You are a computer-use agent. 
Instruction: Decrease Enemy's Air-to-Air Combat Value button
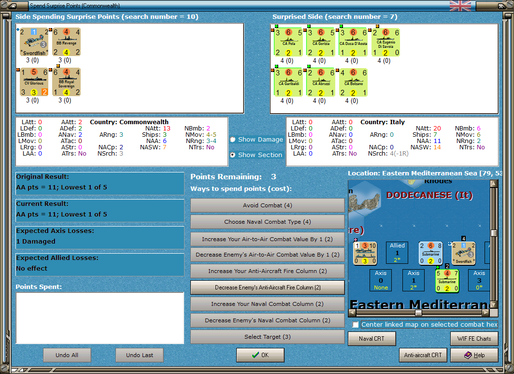[x=268, y=255]
